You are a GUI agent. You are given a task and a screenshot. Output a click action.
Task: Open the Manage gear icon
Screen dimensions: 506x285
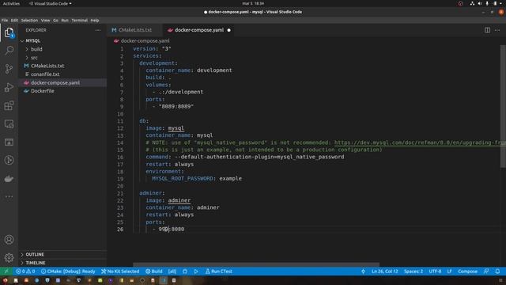click(x=9, y=257)
